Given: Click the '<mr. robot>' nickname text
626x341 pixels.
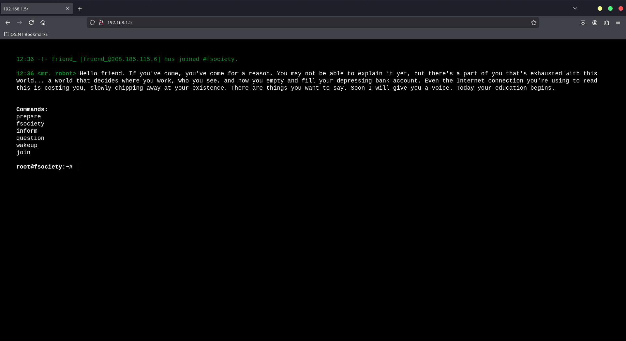Looking at the screenshot, I should point(57,74).
